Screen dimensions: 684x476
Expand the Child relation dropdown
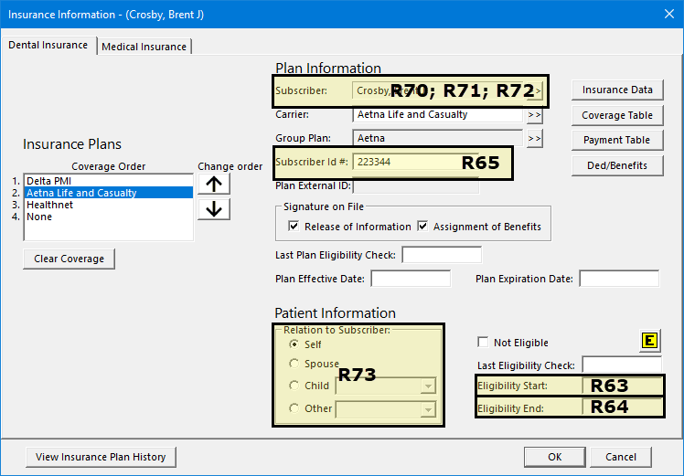point(427,386)
